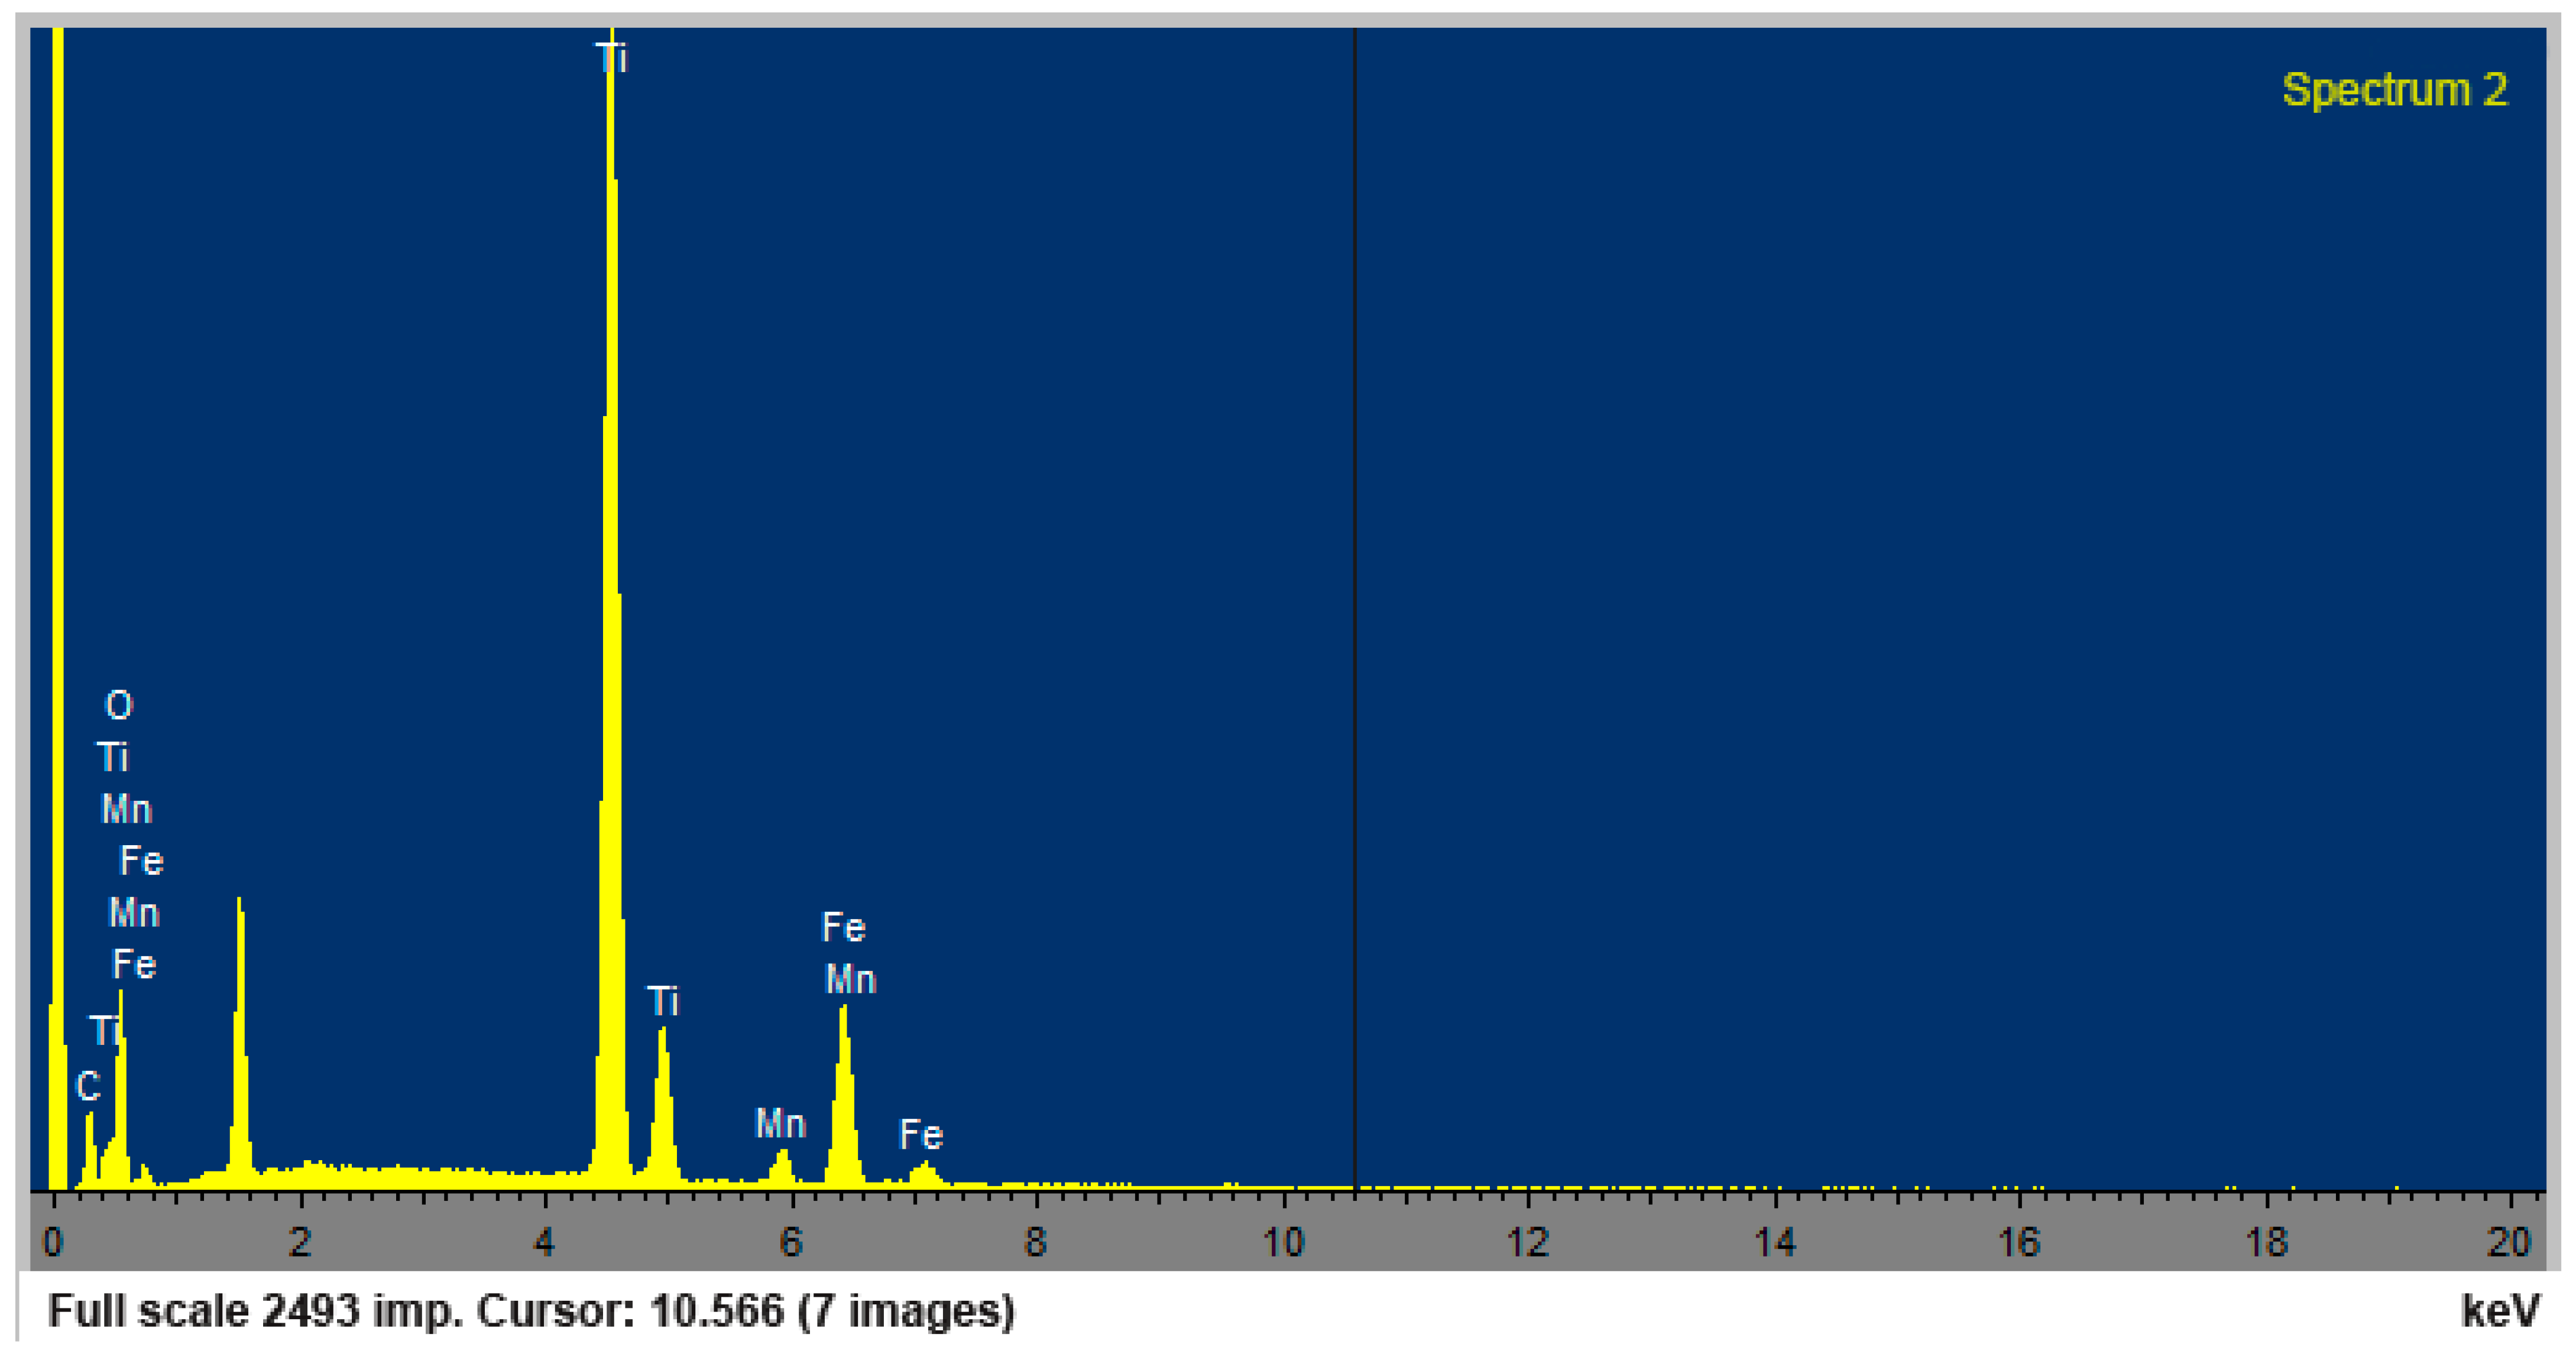Viewport: 2576px width, 1354px height.
Task: Click the Fe label near 7 keV
Action: tap(920, 1135)
